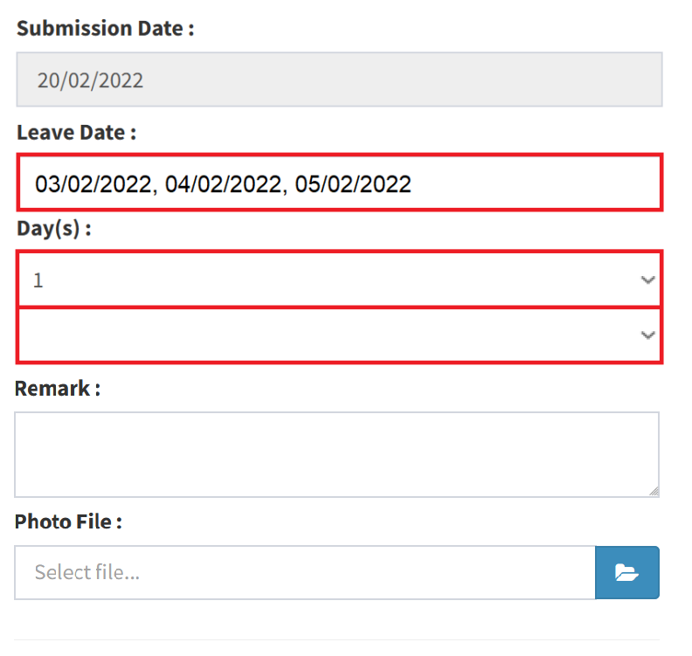The width and height of the screenshot is (692, 656).
Task: Click the Select file... input box
Action: tap(305, 572)
